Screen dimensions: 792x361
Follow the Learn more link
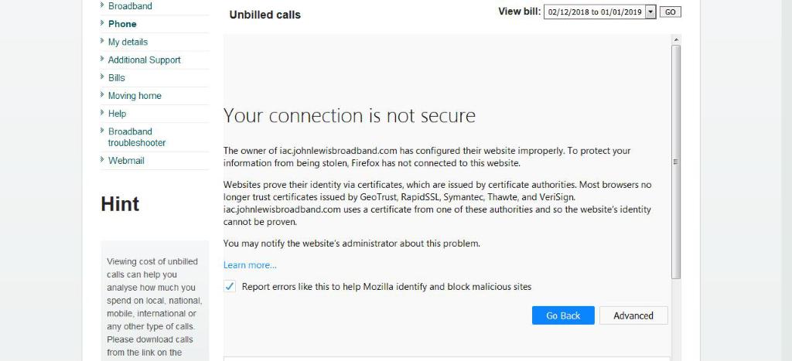coord(250,265)
